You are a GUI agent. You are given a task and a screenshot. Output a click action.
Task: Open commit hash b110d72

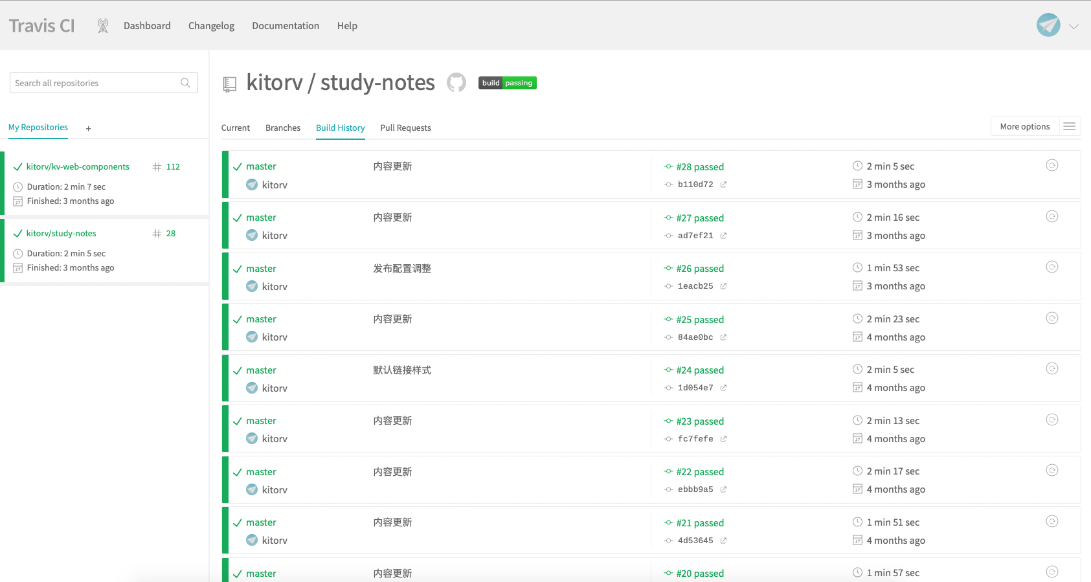pyautogui.click(x=695, y=185)
